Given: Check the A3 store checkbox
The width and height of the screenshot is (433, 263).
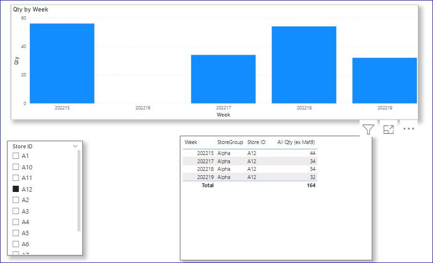Looking at the screenshot, I should click(16, 211).
